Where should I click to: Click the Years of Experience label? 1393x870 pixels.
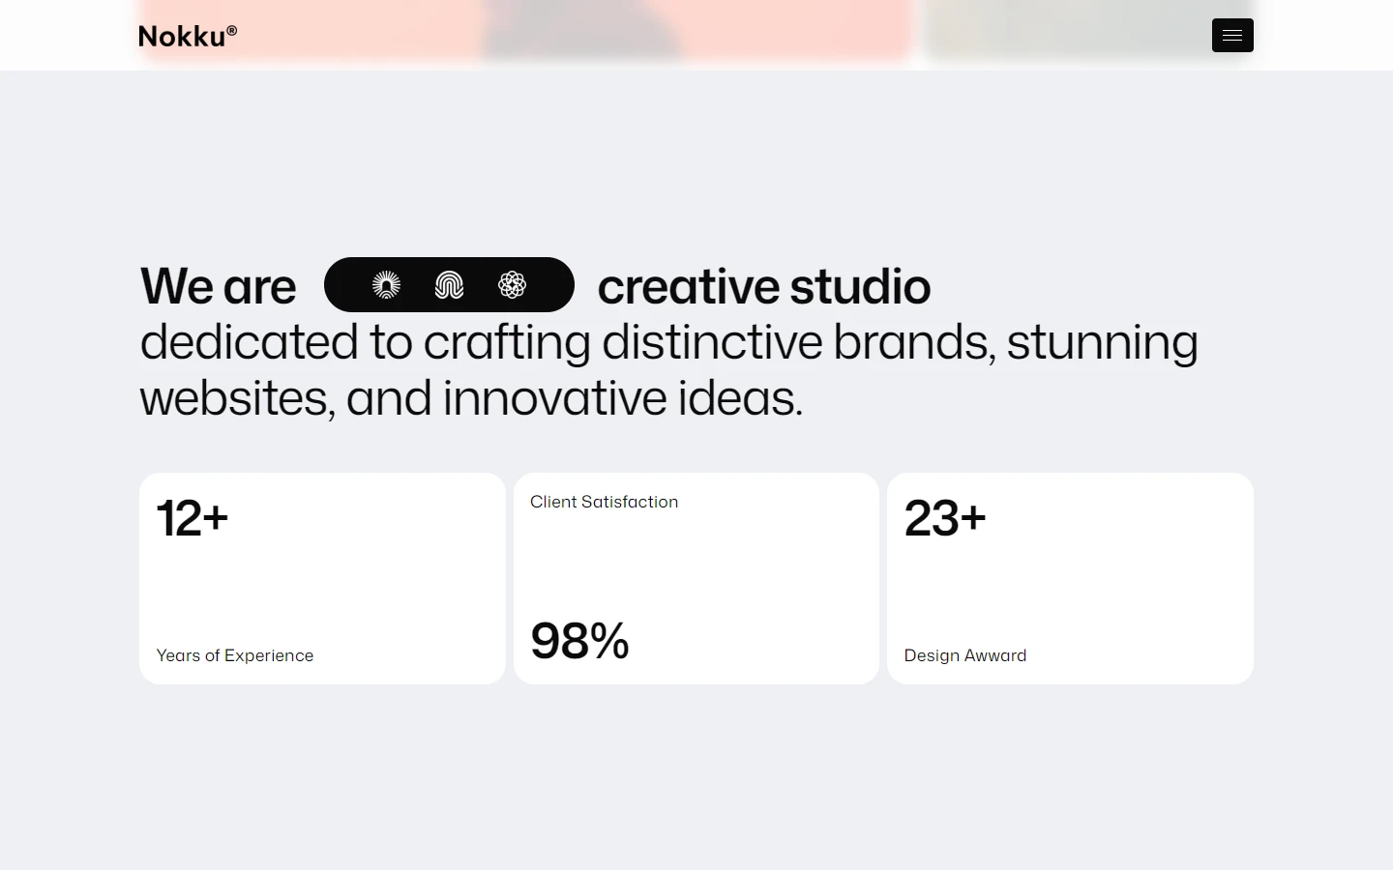click(235, 655)
